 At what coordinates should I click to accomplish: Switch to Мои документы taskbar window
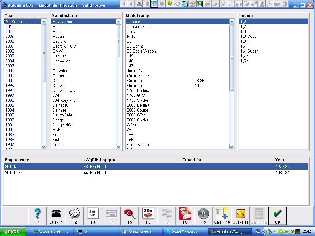pyautogui.click(x=140, y=231)
